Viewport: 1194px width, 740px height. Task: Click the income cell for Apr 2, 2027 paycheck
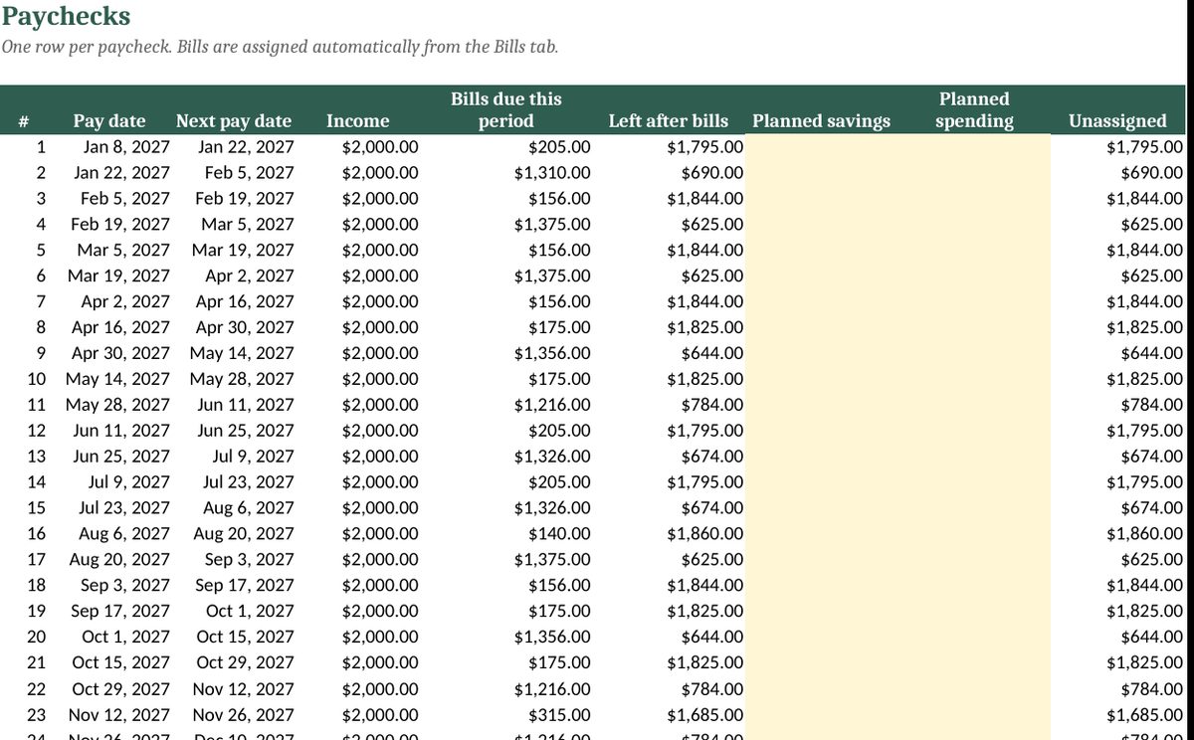pyautogui.click(x=380, y=301)
